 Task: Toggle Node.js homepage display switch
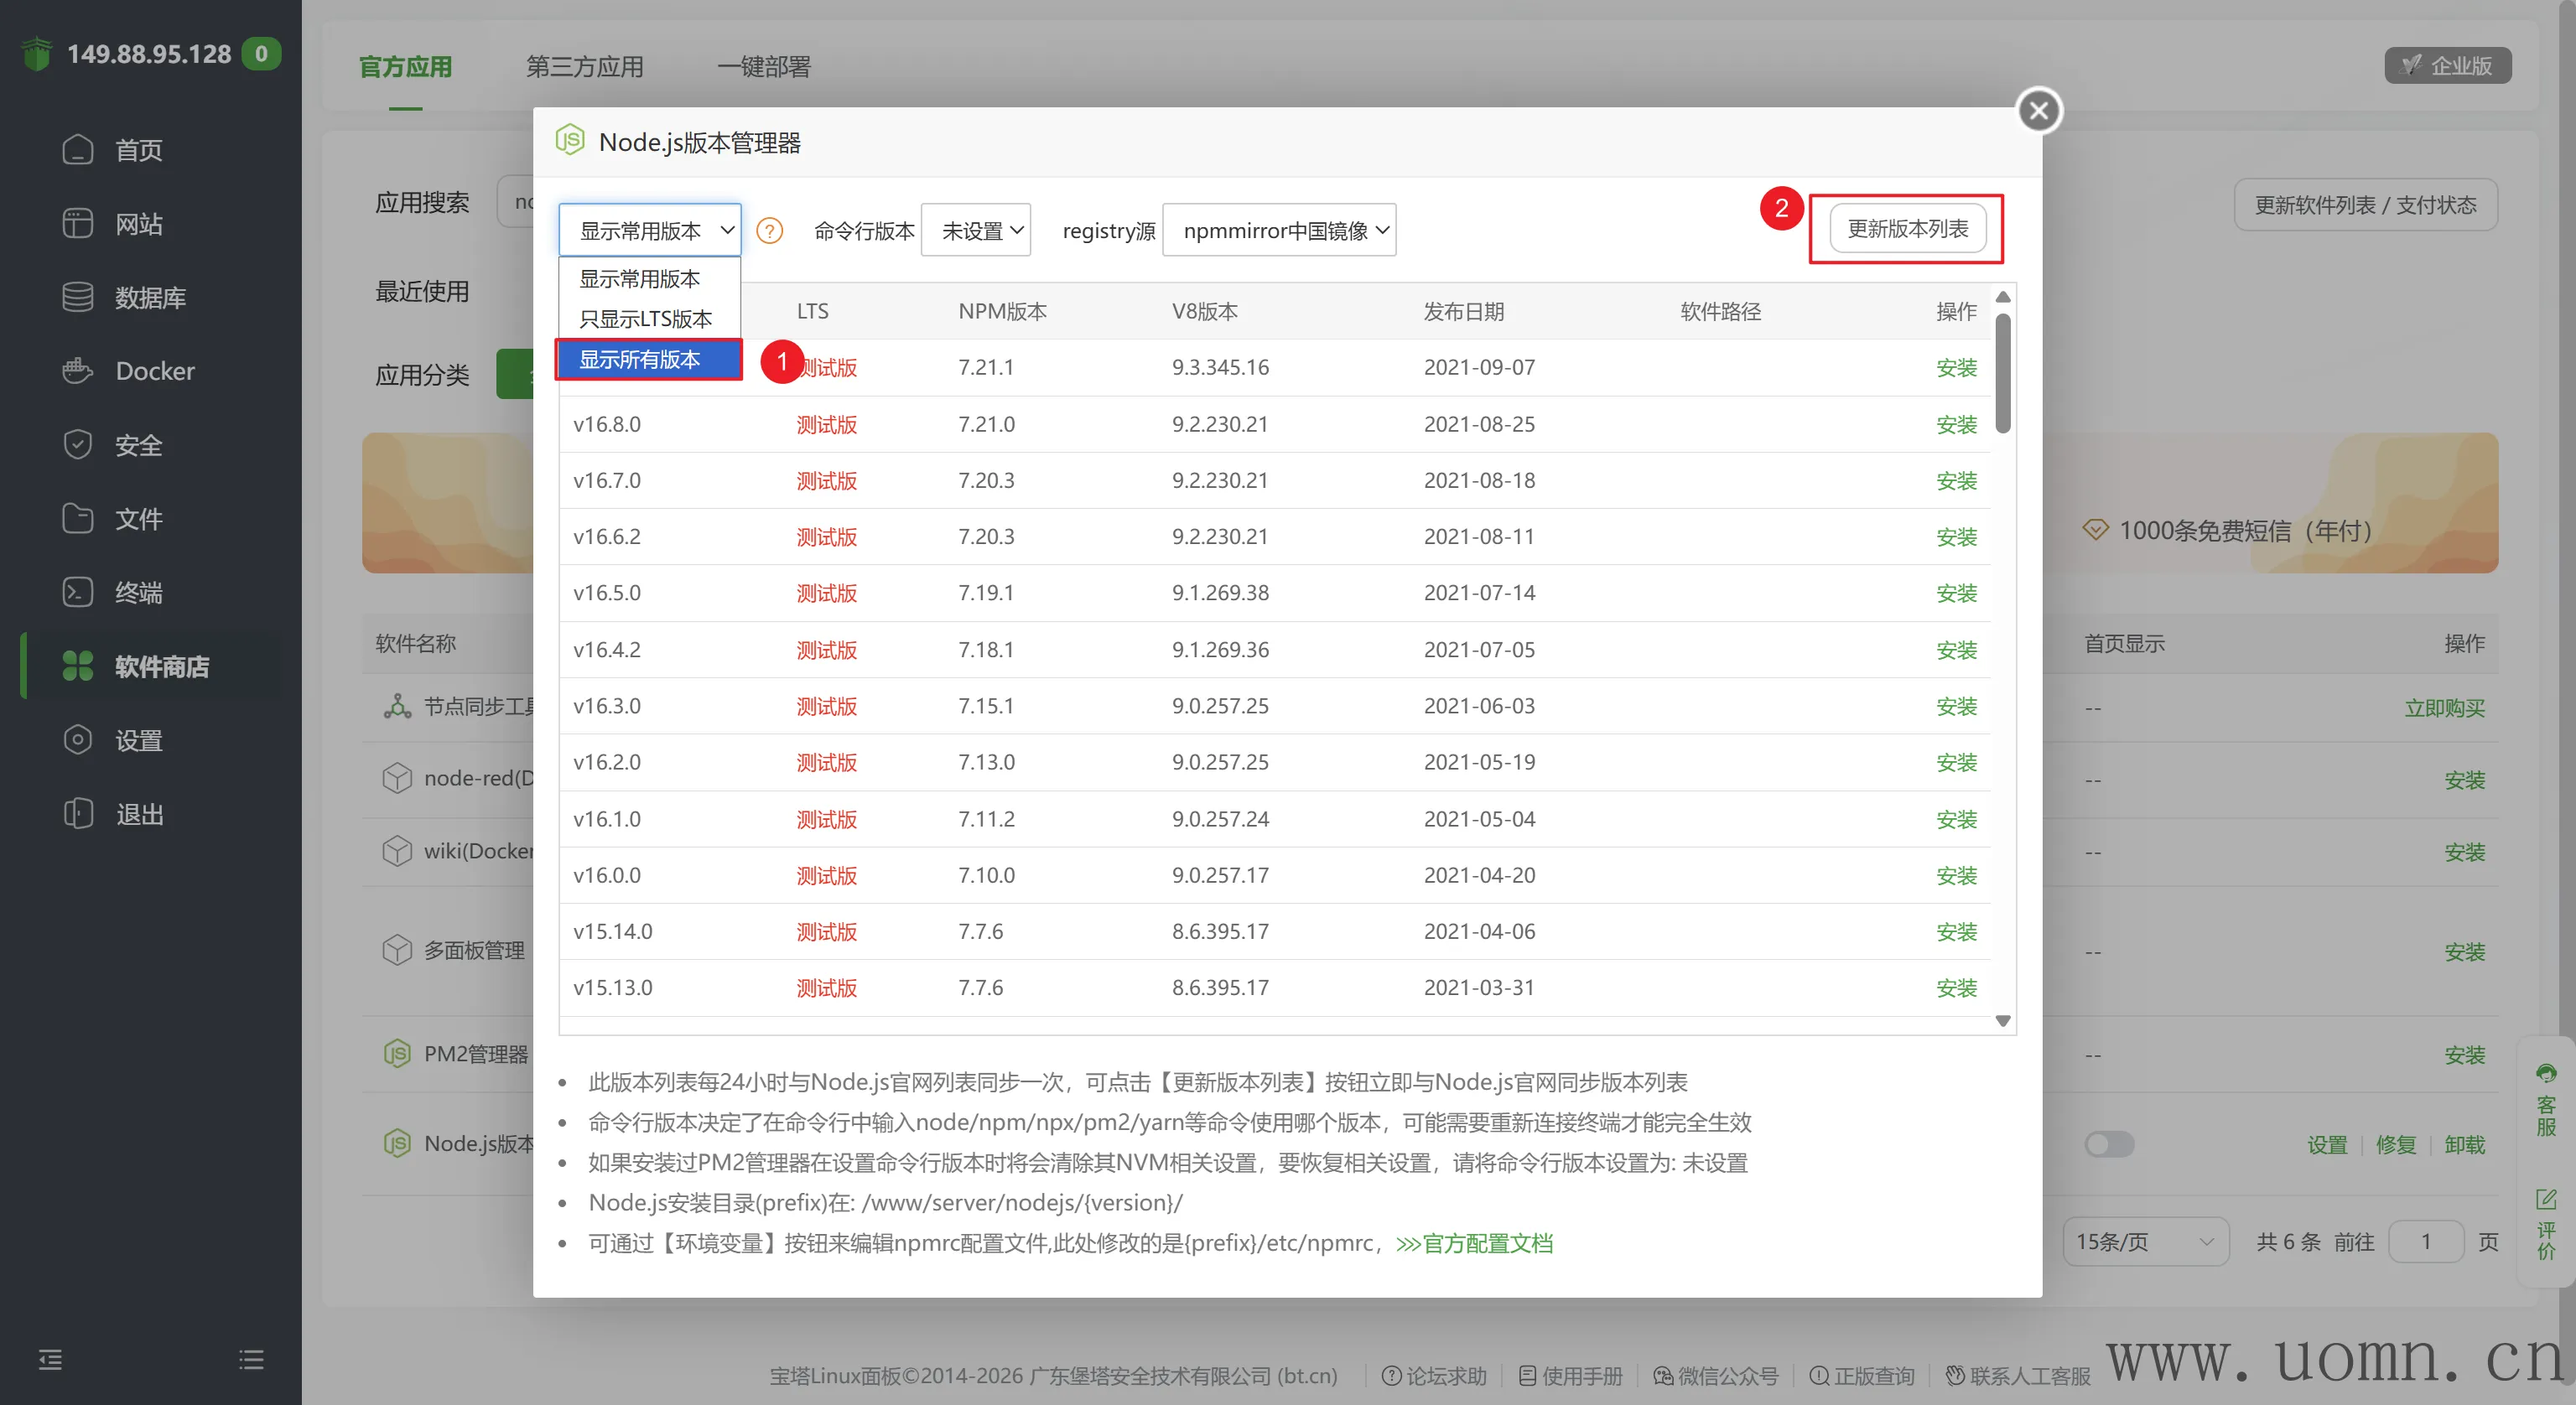[x=2108, y=1144]
